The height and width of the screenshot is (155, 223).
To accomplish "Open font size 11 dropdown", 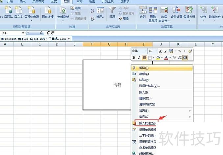I will (x=156, y=51).
